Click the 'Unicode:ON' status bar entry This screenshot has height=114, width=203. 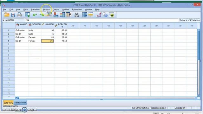[180, 108]
